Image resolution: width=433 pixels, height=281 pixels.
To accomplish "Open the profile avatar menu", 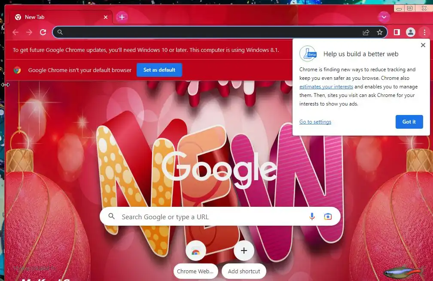I will tap(411, 33).
